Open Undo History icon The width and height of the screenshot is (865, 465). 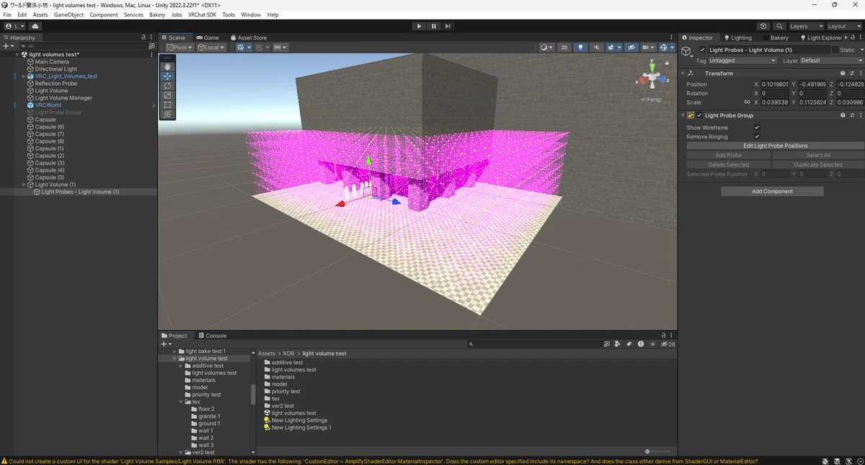pyautogui.click(x=763, y=26)
